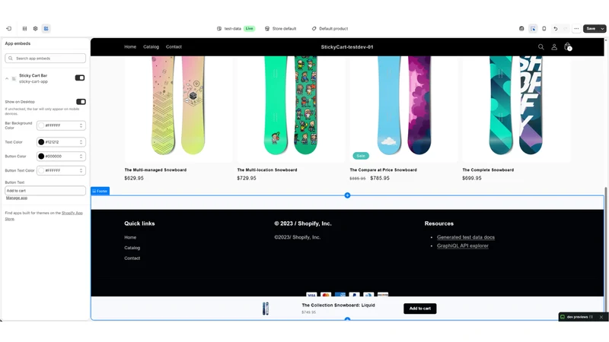
Task: Open the account login icon
Action: [554, 47]
